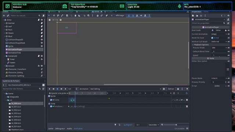The image size is (235, 132).
Task: Open the leaf_falling animation selector dropdown
Action: (126, 89)
